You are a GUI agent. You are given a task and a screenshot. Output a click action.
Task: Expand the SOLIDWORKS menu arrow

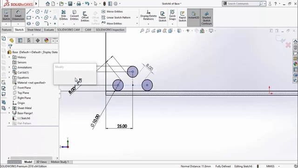click(x=36, y=4)
